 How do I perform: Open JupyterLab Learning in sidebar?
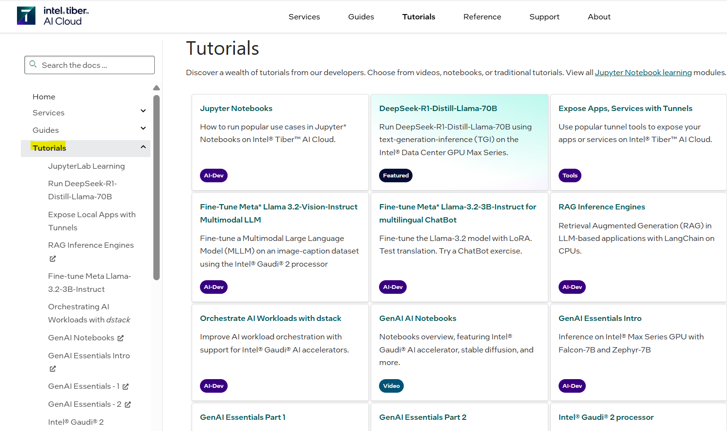pyautogui.click(x=86, y=166)
